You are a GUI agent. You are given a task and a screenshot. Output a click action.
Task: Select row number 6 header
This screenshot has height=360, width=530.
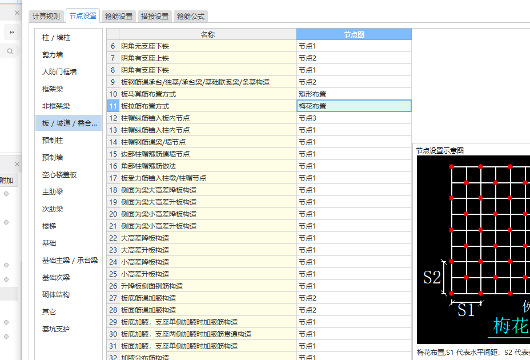point(113,46)
